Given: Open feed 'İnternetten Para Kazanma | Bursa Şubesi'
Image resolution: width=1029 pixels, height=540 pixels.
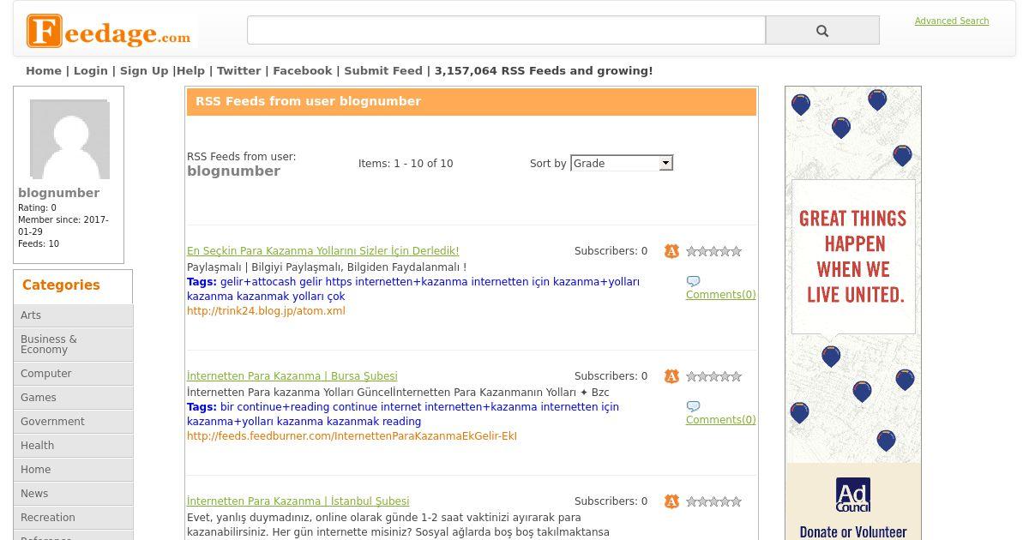Looking at the screenshot, I should tap(292, 376).
